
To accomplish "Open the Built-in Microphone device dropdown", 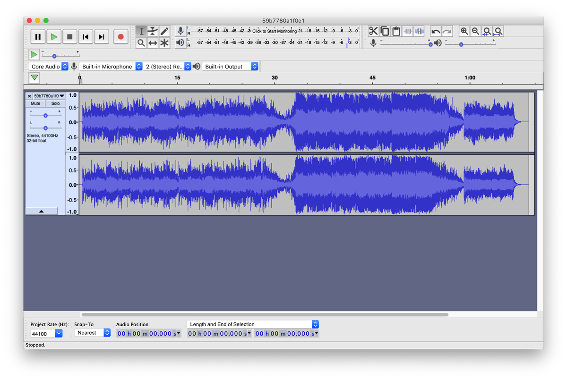I will pyautogui.click(x=111, y=67).
